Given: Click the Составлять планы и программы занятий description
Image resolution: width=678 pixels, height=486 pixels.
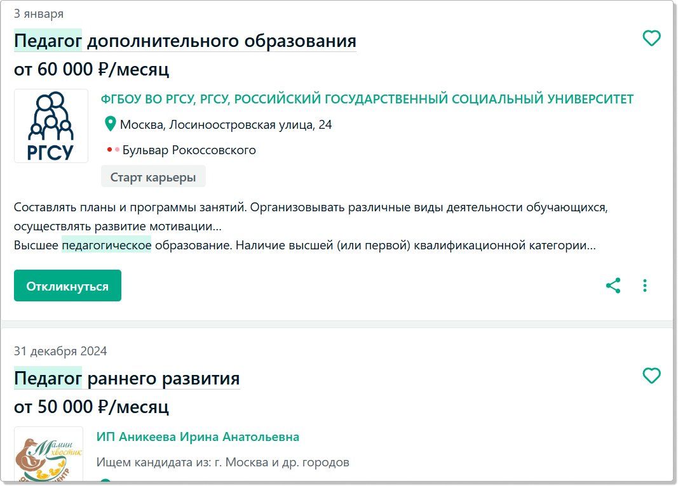Looking at the screenshot, I should (311, 217).
